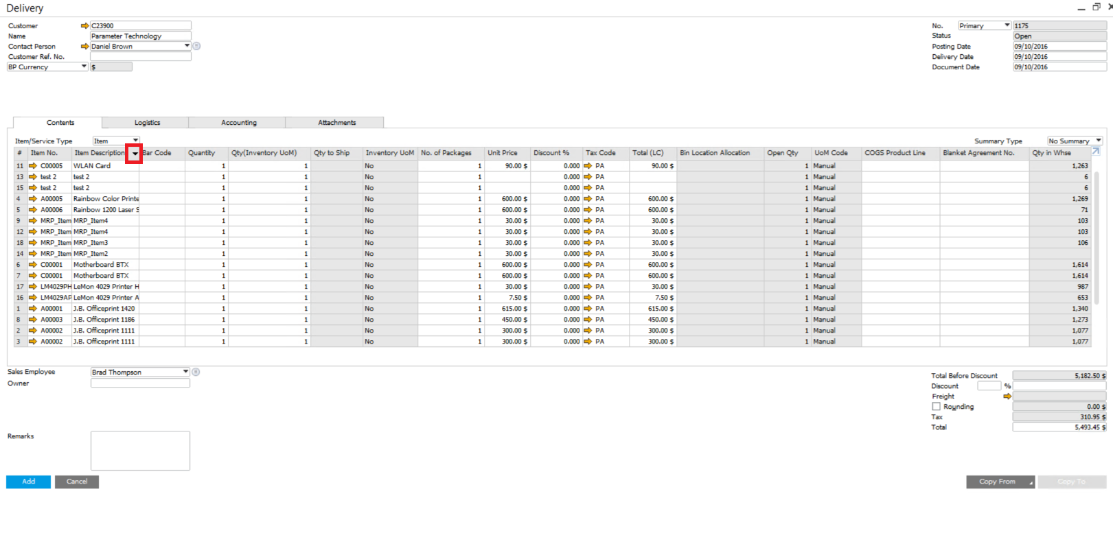Click the Contact Person link arrow
Viewport: 1113px width, 546px height.
[84, 47]
